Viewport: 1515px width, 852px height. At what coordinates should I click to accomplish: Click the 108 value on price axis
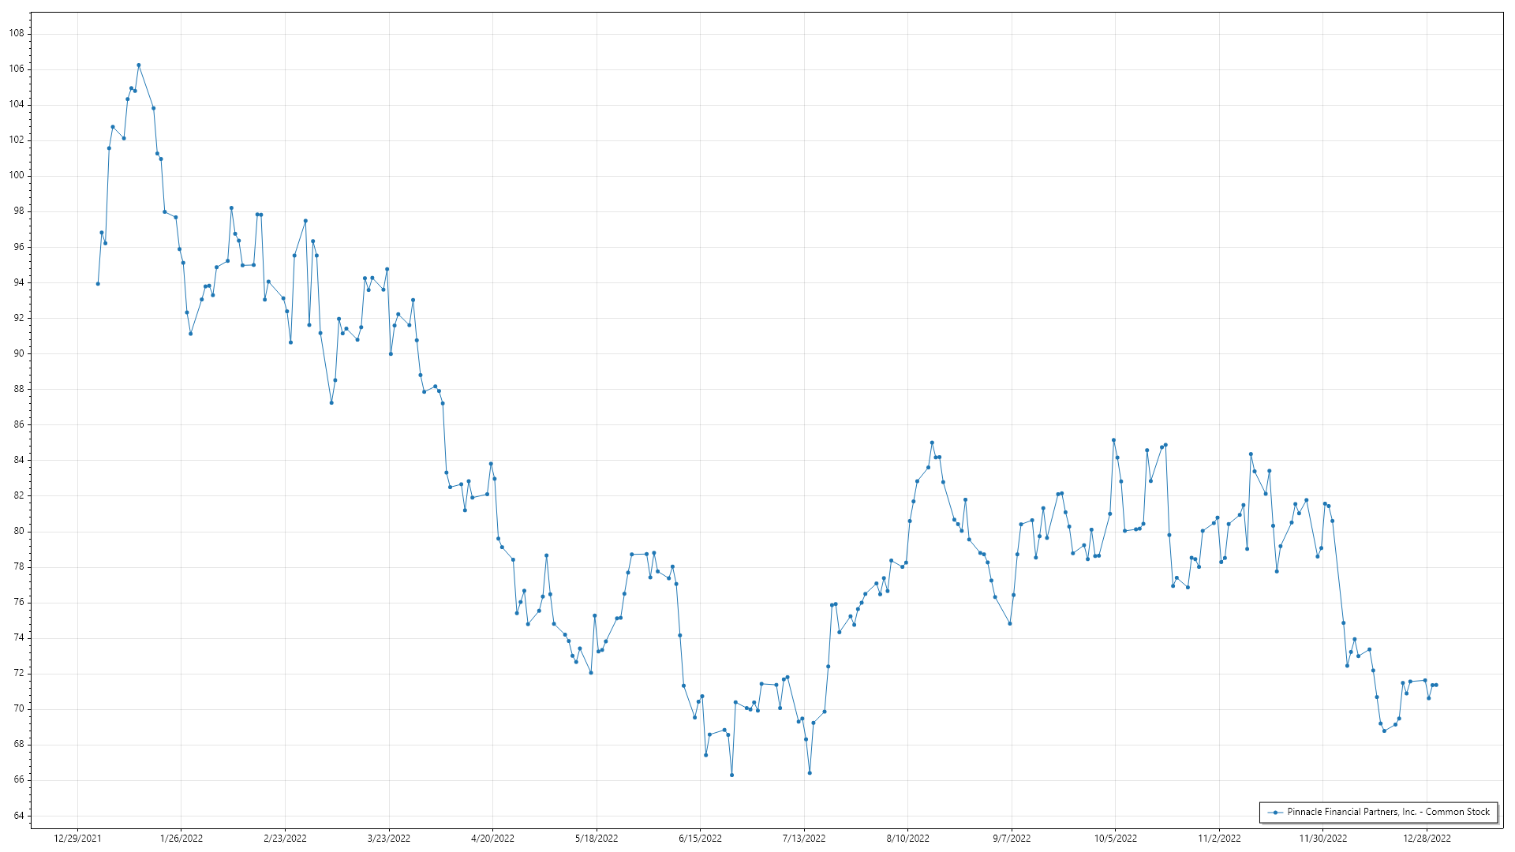click(x=17, y=33)
